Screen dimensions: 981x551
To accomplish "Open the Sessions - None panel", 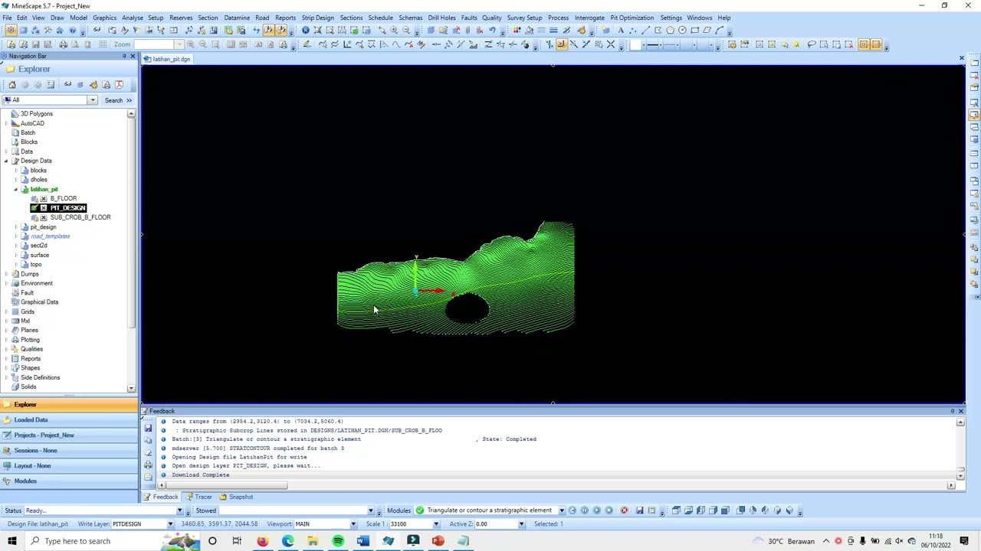I will (69, 450).
